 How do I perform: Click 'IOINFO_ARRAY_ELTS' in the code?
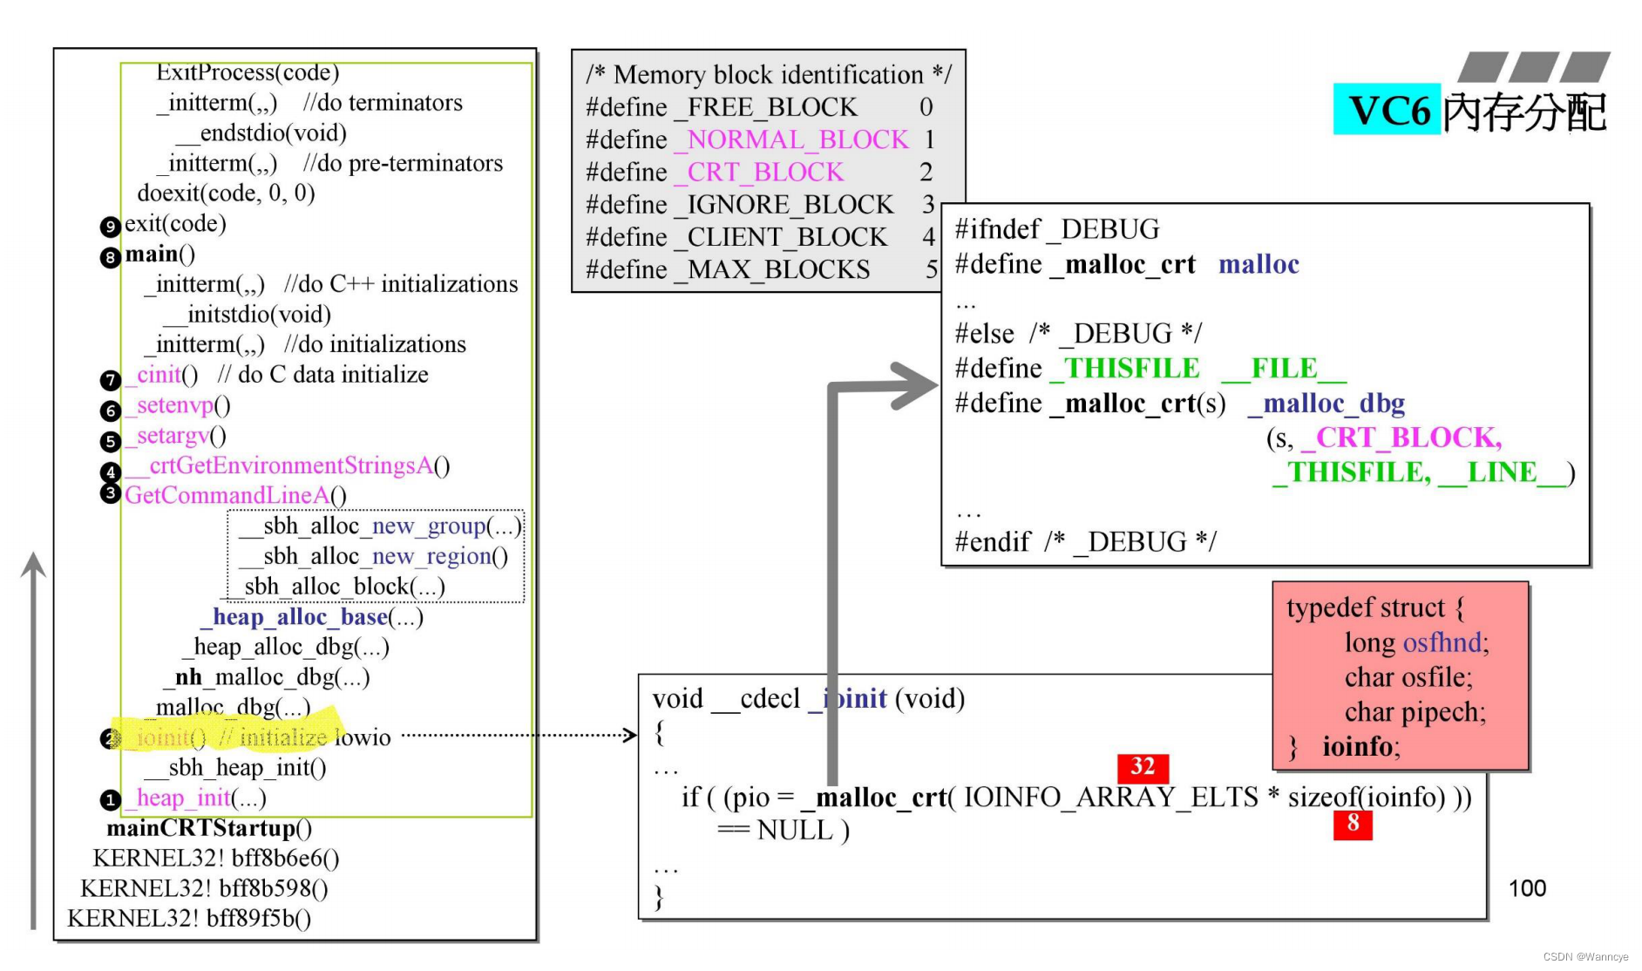pos(1111,798)
